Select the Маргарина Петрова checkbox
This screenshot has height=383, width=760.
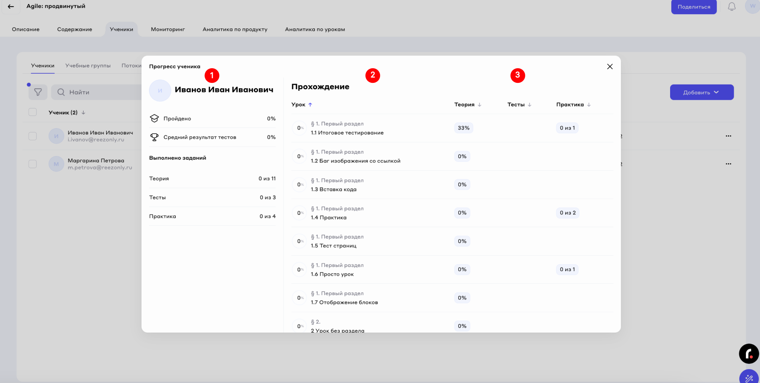(x=32, y=164)
